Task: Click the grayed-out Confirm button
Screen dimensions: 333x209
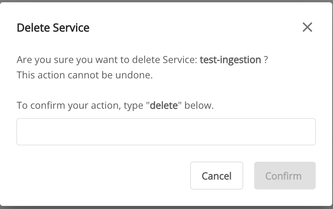Action: 285,176
